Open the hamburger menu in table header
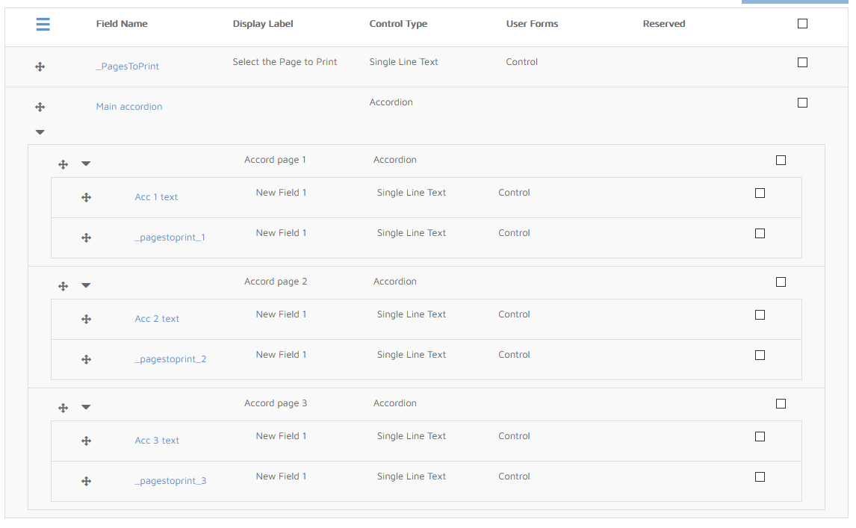This screenshot has height=528, width=856. coord(43,25)
